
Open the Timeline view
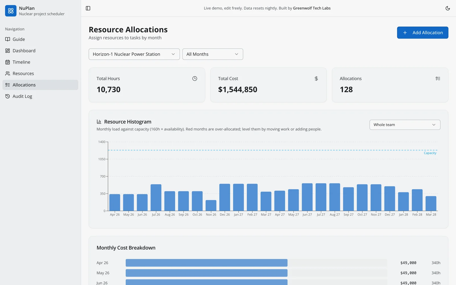click(x=40, y=62)
